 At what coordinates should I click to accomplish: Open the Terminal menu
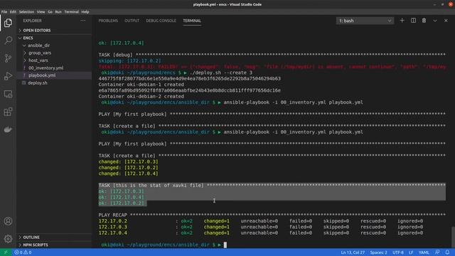tap(71, 12)
